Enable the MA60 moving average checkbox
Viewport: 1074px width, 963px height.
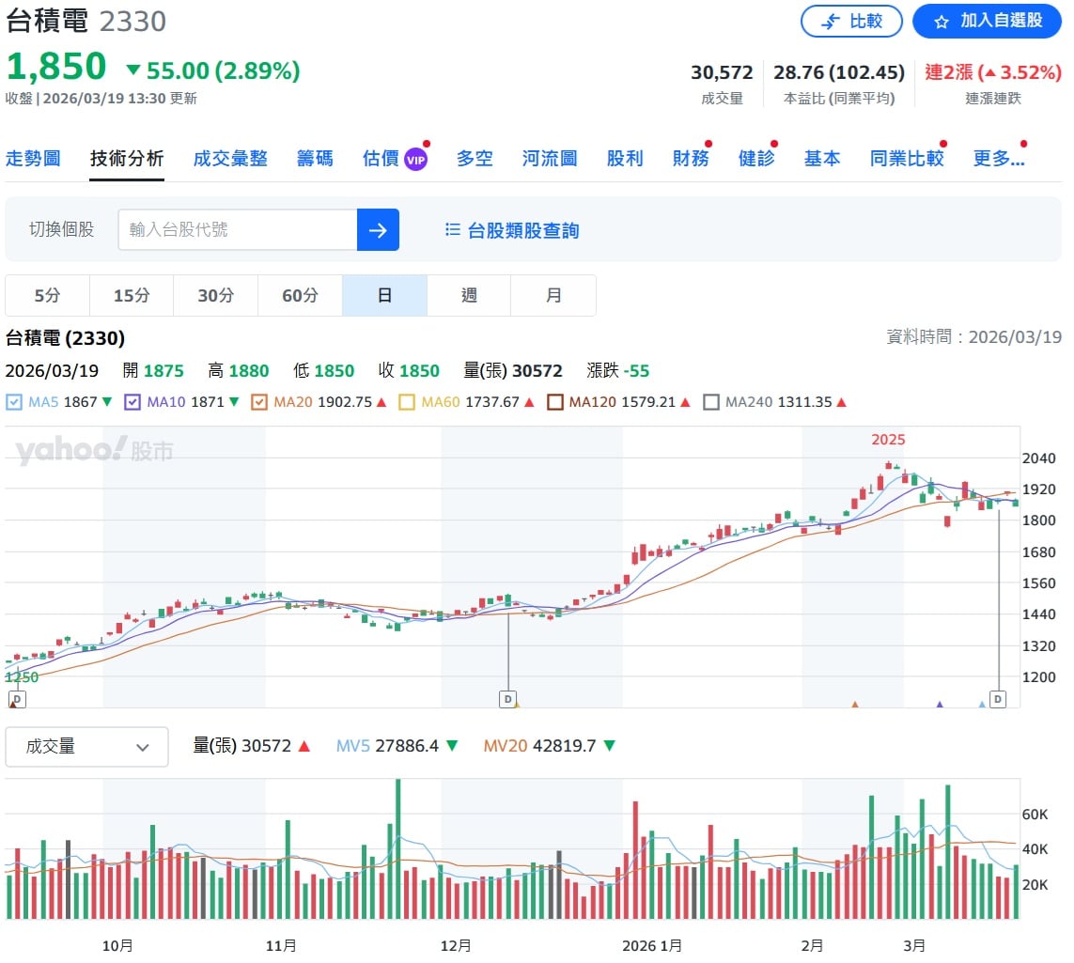(x=407, y=402)
